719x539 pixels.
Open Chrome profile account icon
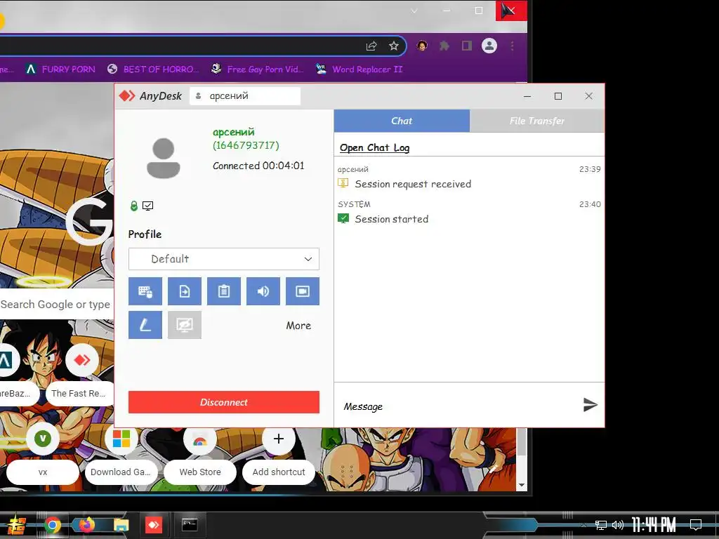489,46
